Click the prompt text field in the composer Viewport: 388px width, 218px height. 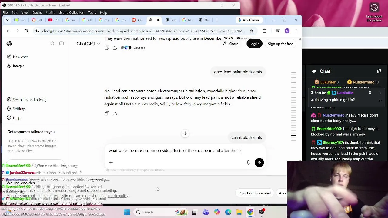185,150
